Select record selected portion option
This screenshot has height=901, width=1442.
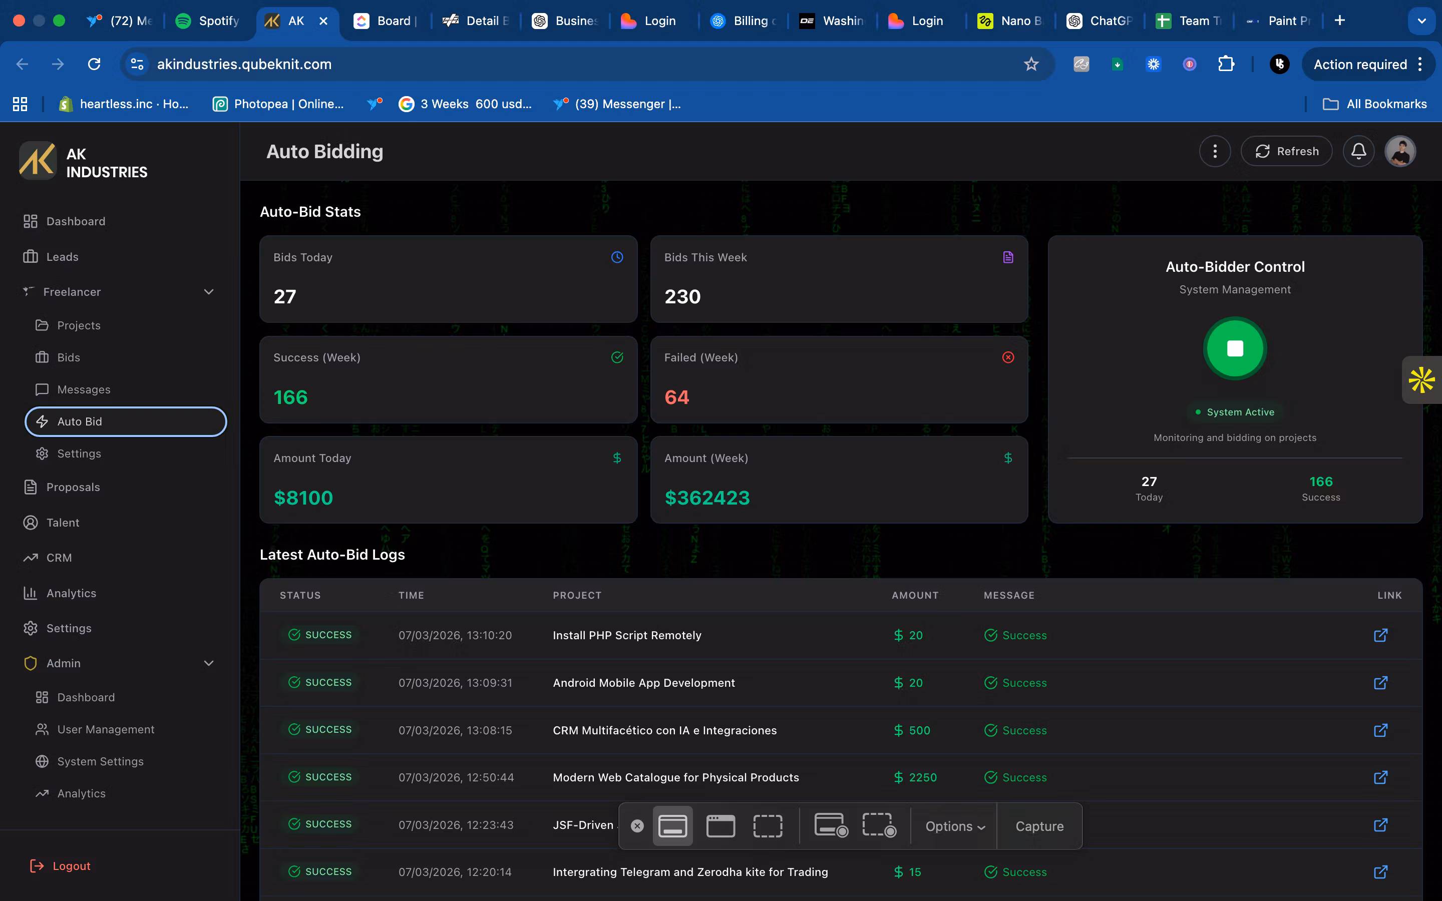point(879,826)
